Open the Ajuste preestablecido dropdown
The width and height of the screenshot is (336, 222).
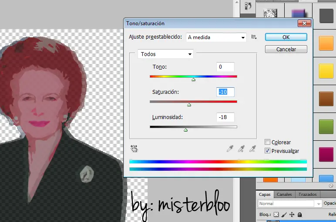click(216, 37)
